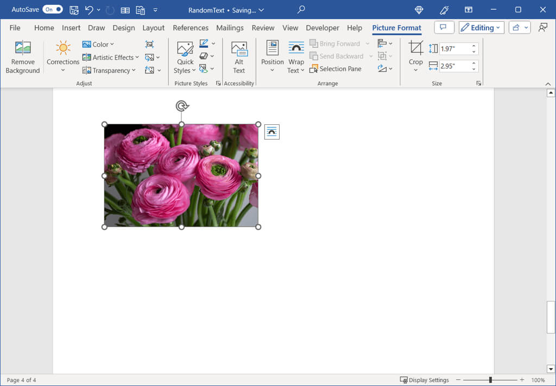This screenshot has width=556, height=386.
Task: Click the Layout Options icon beside image
Action: tap(271, 132)
